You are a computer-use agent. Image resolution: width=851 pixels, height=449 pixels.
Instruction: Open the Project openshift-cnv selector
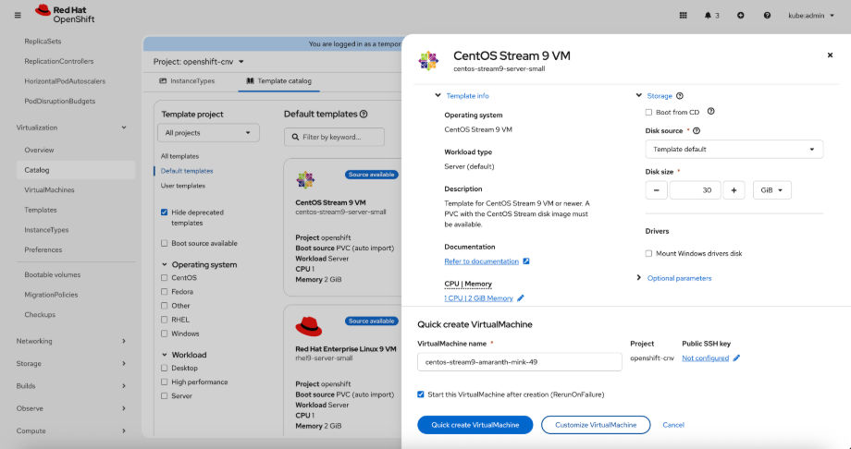click(199, 62)
